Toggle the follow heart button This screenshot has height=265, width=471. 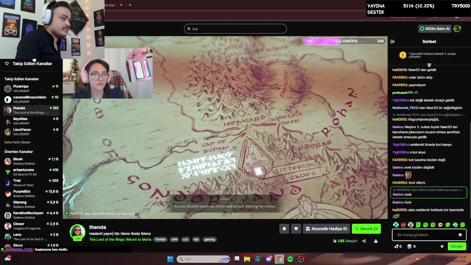(296, 229)
